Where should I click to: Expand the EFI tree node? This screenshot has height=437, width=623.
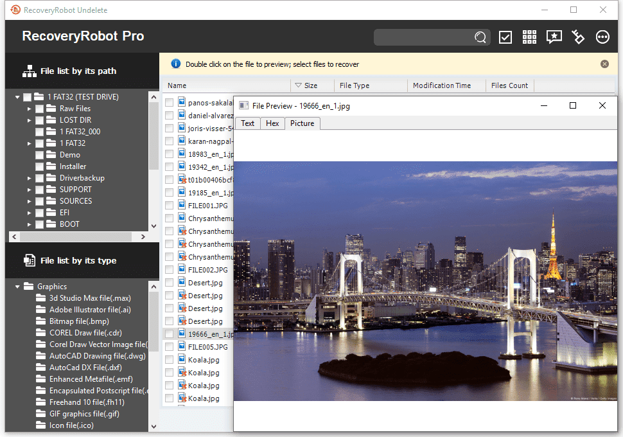point(29,213)
